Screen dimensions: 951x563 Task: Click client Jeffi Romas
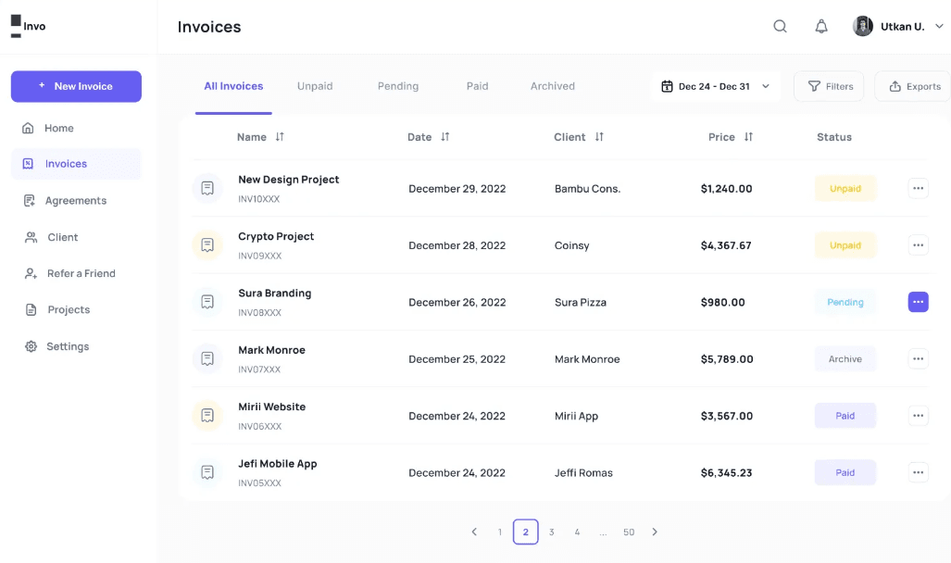(x=583, y=472)
